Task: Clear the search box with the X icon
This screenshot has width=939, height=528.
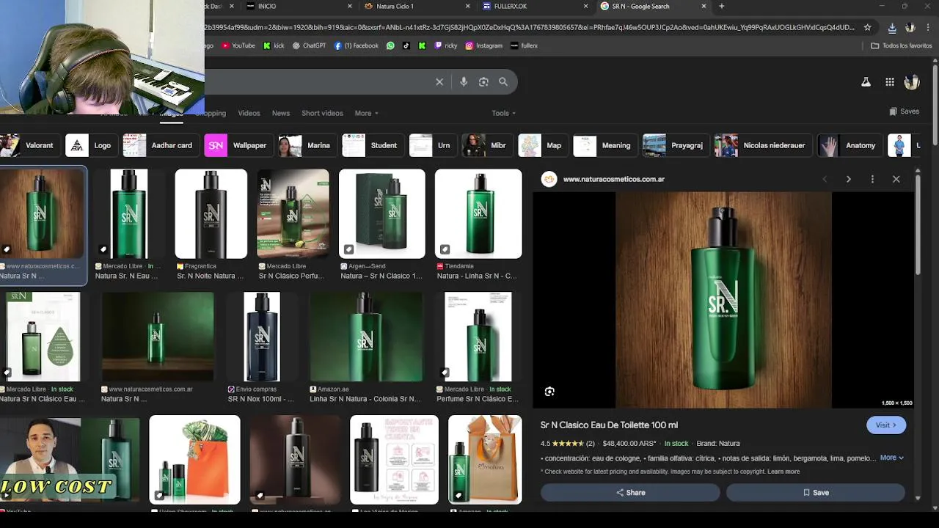Action: [439, 82]
